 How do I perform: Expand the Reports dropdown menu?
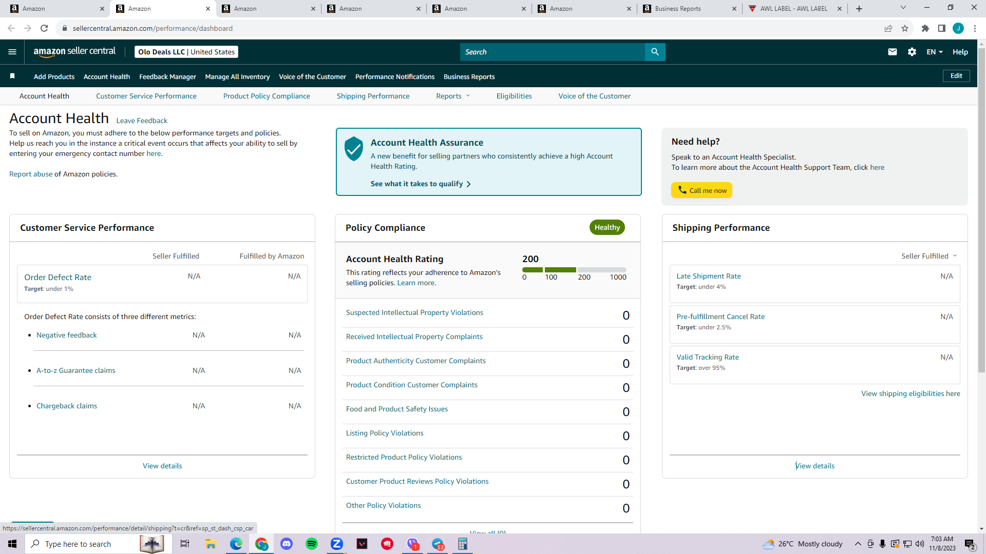point(453,96)
